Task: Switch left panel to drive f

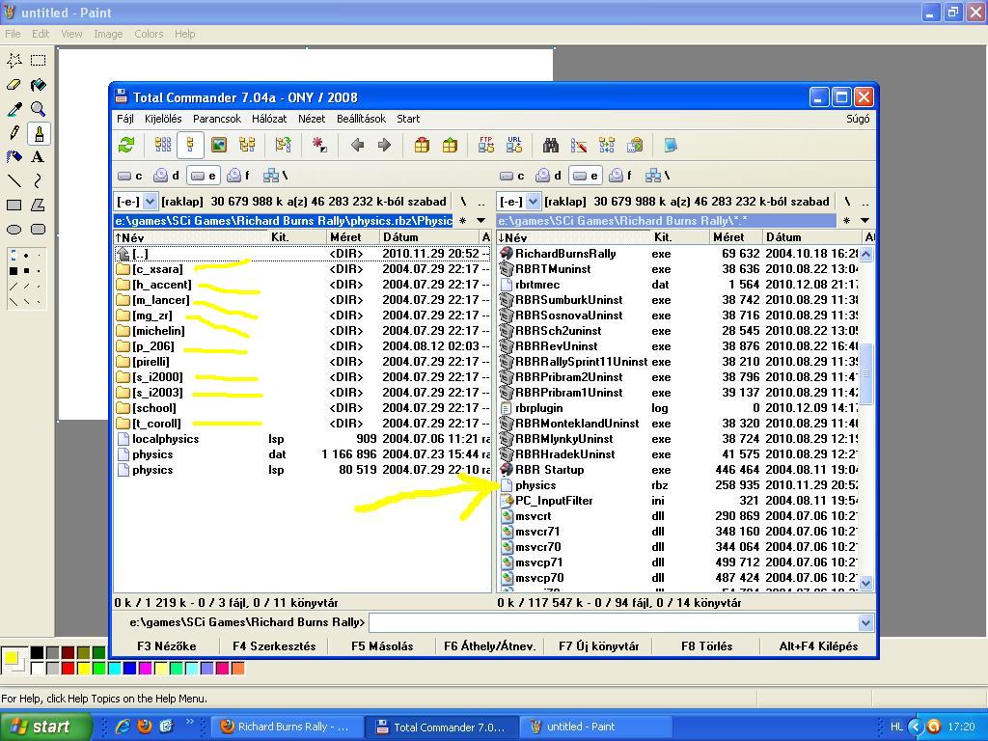Action: (239, 176)
